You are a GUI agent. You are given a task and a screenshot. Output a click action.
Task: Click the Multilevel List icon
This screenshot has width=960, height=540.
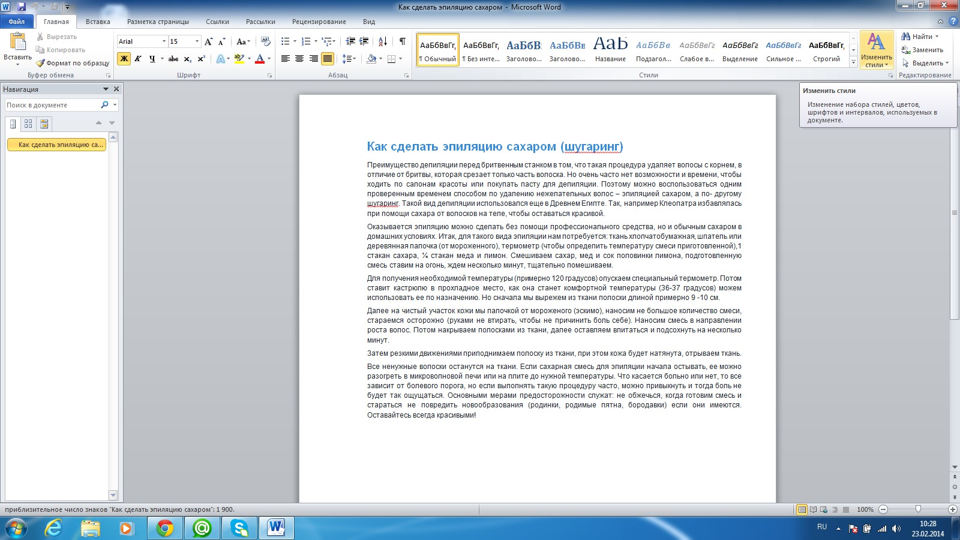326,41
